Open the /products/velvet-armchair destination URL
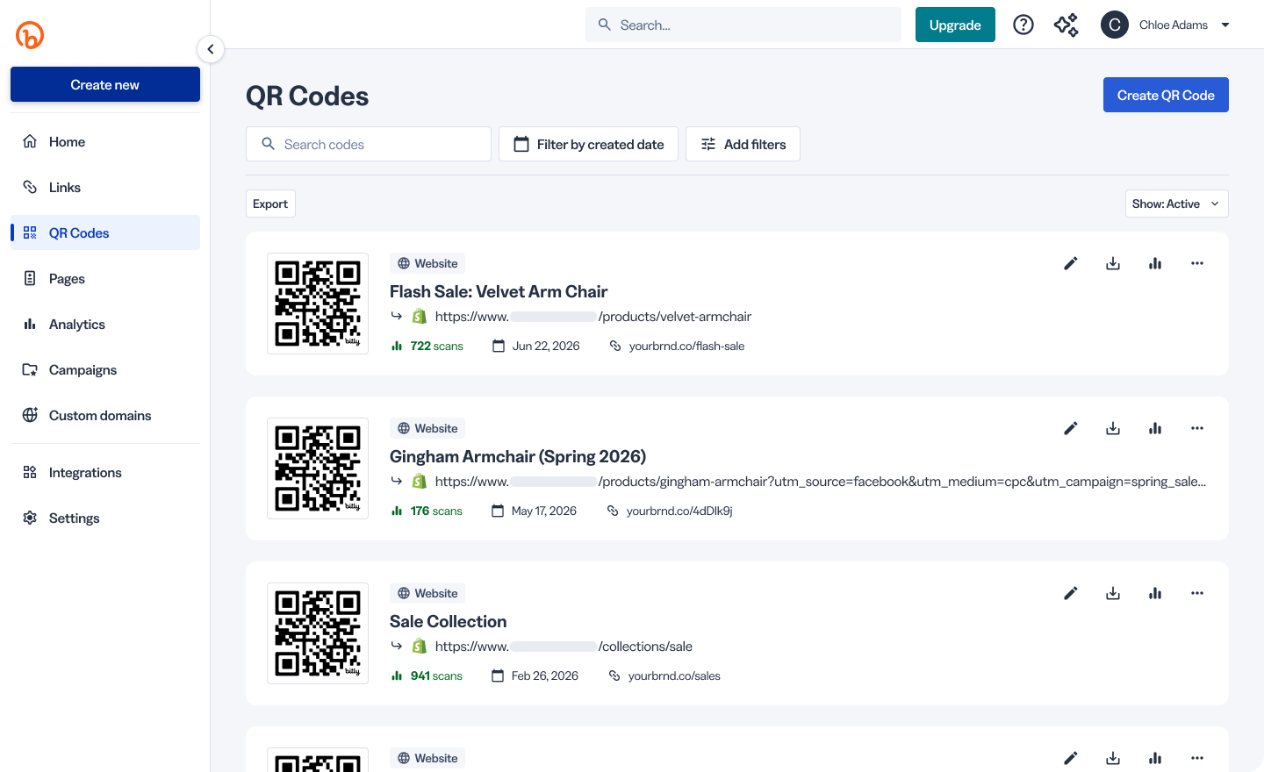Screen dimensions: 1264x772 coord(593,316)
